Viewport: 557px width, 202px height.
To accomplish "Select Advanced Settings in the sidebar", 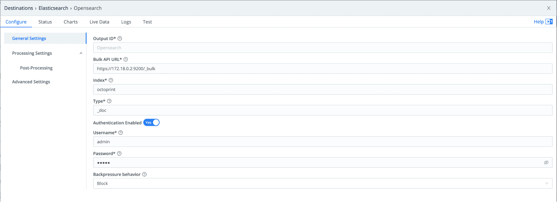I will click(x=31, y=82).
